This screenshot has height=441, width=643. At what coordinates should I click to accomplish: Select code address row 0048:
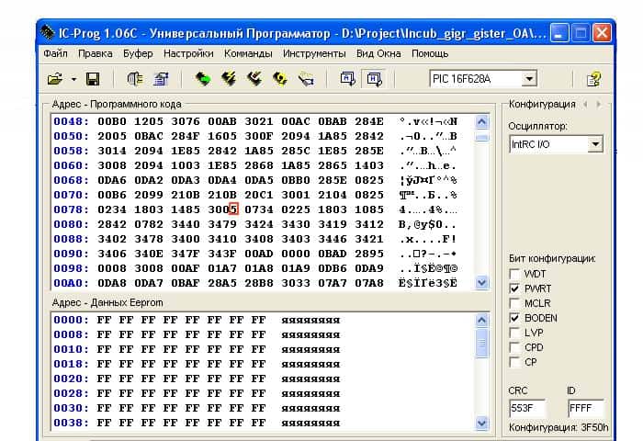coord(71,121)
